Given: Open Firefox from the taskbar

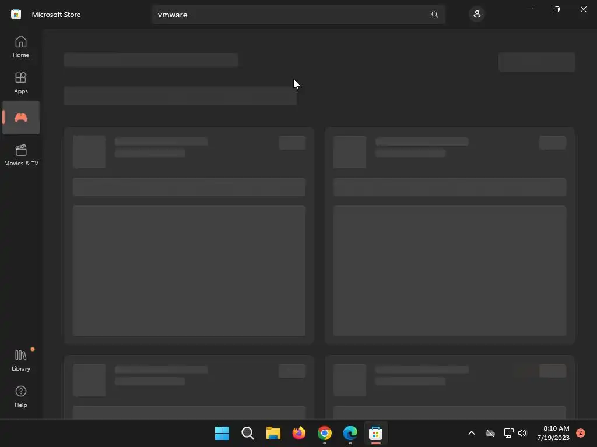Looking at the screenshot, I should (x=299, y=433).
